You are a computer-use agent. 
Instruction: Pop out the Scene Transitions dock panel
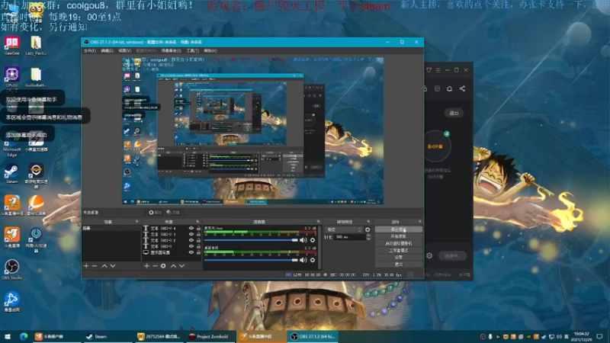pos(368,222)
